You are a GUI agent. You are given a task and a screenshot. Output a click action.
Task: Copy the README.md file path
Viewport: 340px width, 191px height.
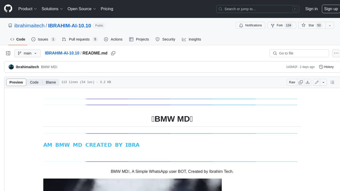(x=113, y=53)
